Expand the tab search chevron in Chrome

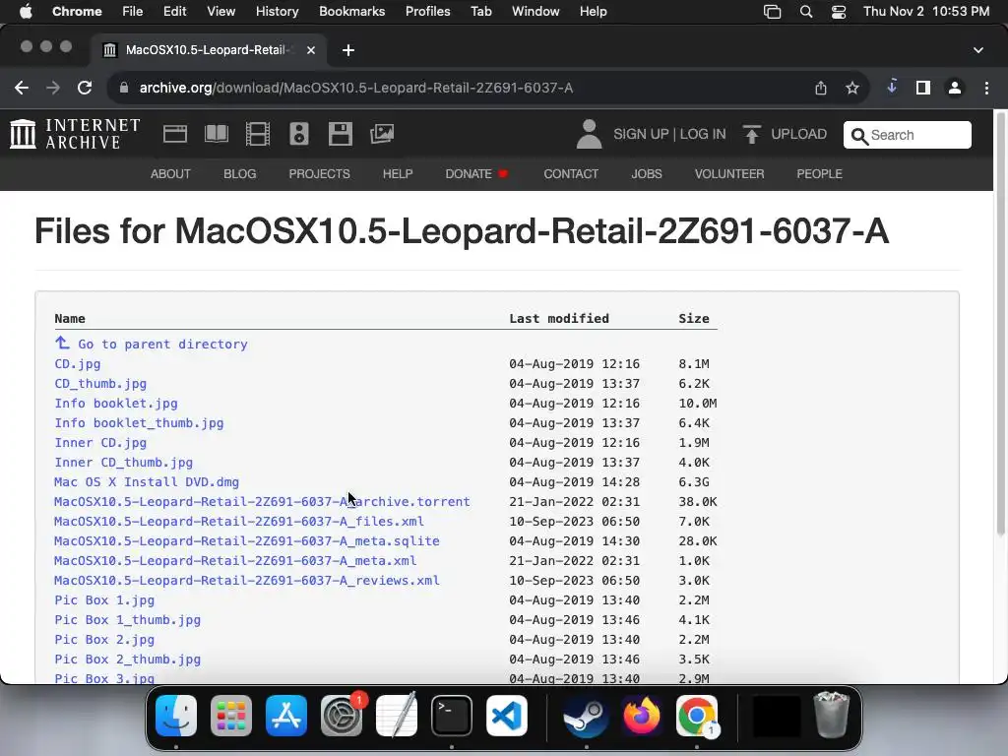pos(977,50)
